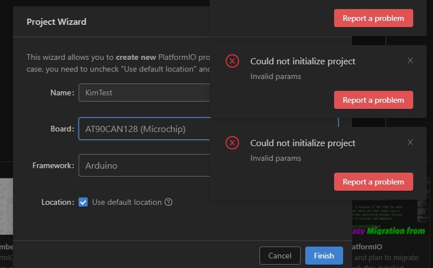Image resolution: width=433 pixels, height=268 pixels.
Task: Click the 'Could not initialize project' middle message
Action: click(303, 61)
